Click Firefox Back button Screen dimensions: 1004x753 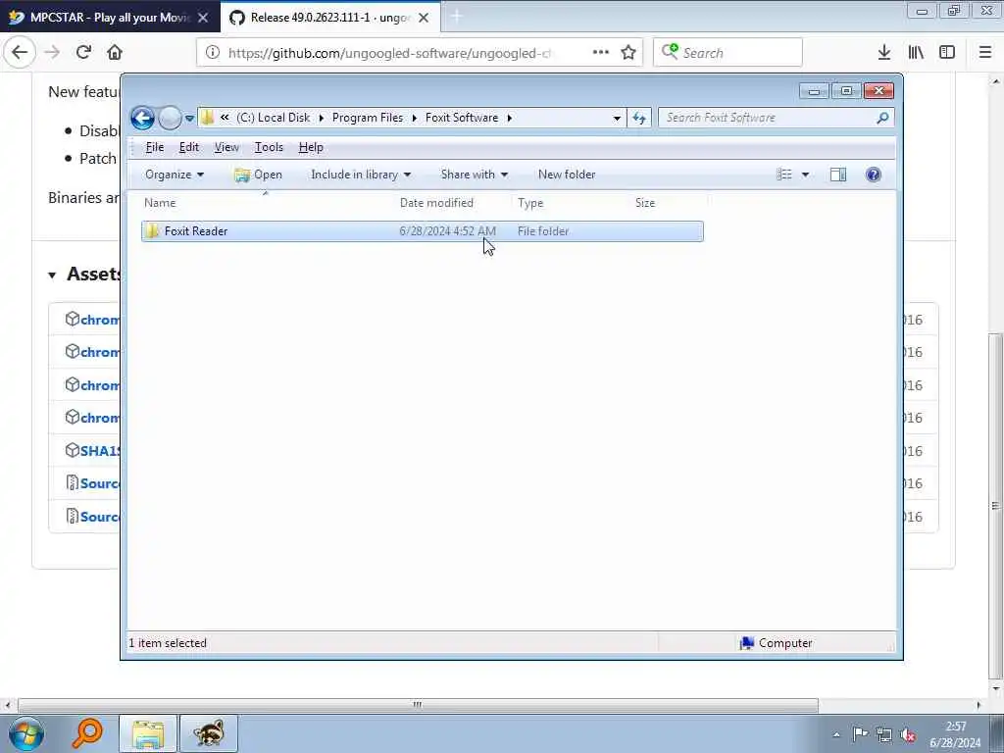pos(20,53)
